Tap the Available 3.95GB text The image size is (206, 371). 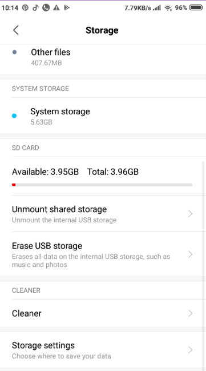[x=45, y=171]
